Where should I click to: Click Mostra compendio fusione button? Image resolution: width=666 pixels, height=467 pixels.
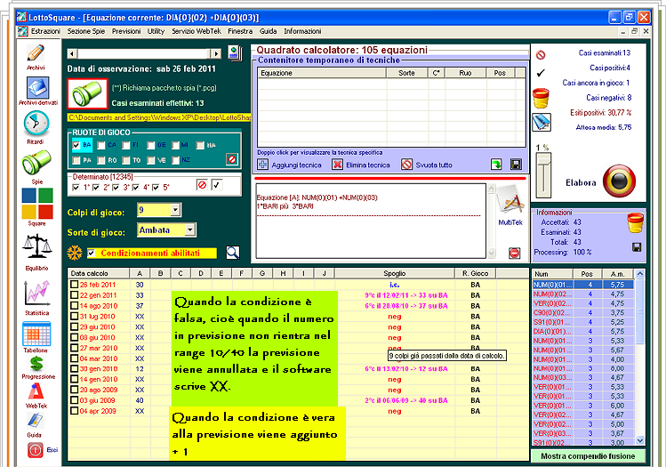pos(588,456)
